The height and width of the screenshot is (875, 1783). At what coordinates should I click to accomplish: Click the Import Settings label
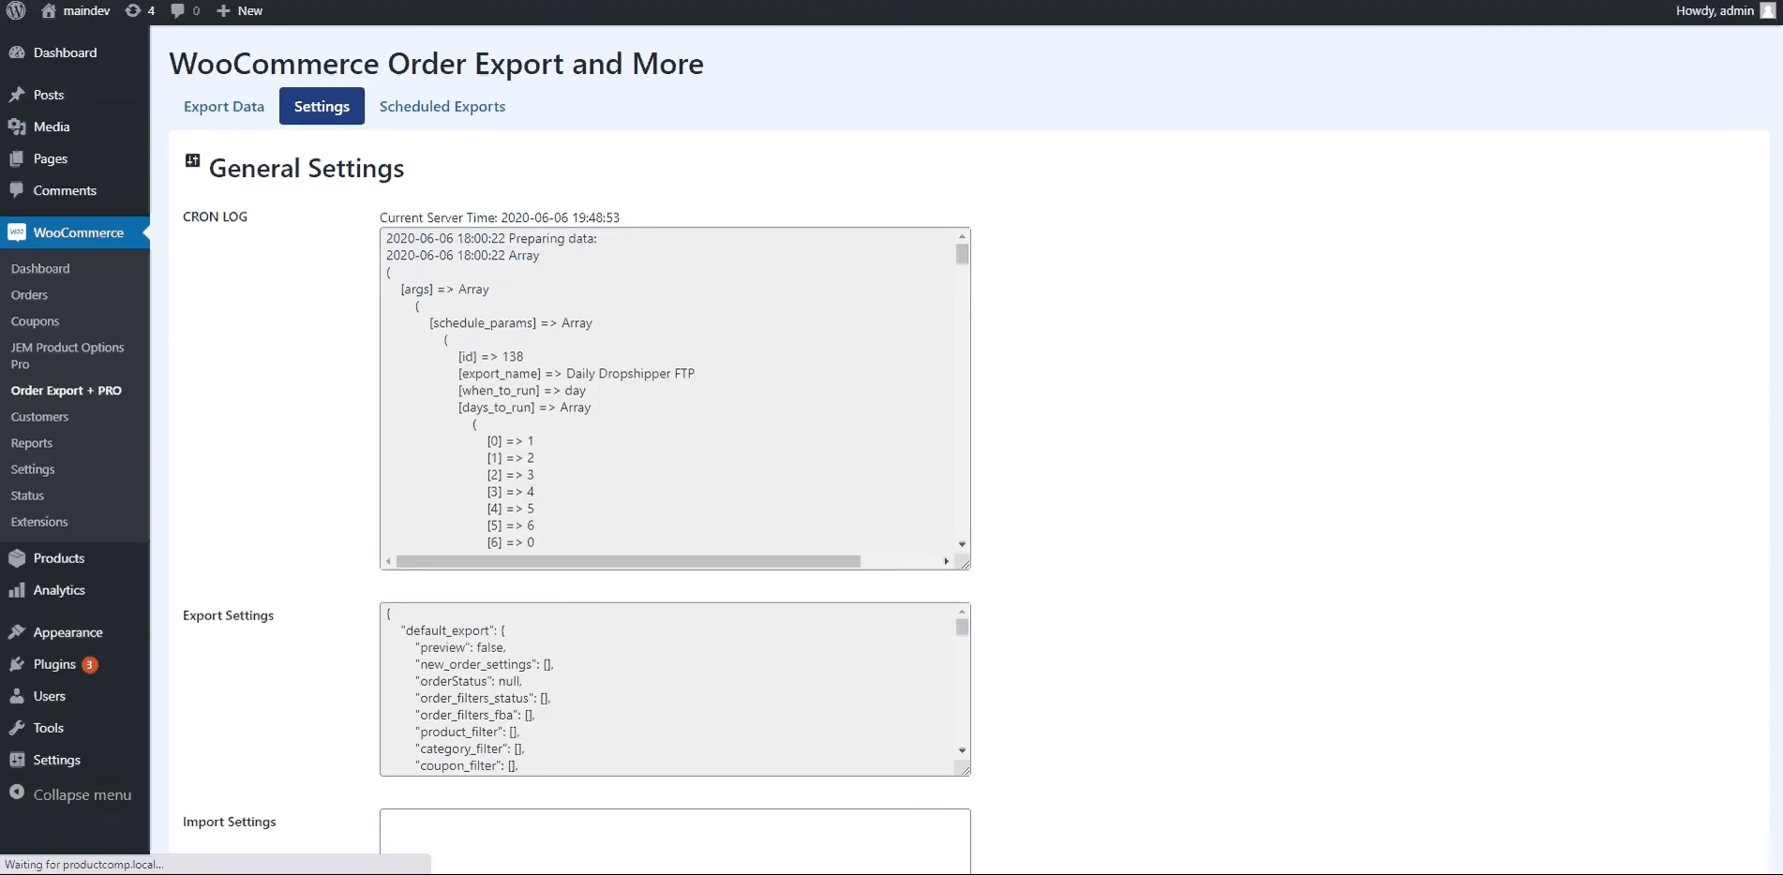[230, 822]
